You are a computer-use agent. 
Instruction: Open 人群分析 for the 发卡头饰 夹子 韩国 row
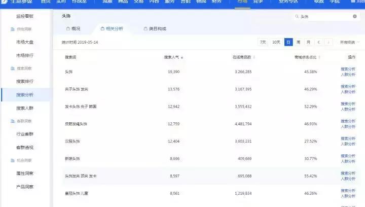[348, 109]
